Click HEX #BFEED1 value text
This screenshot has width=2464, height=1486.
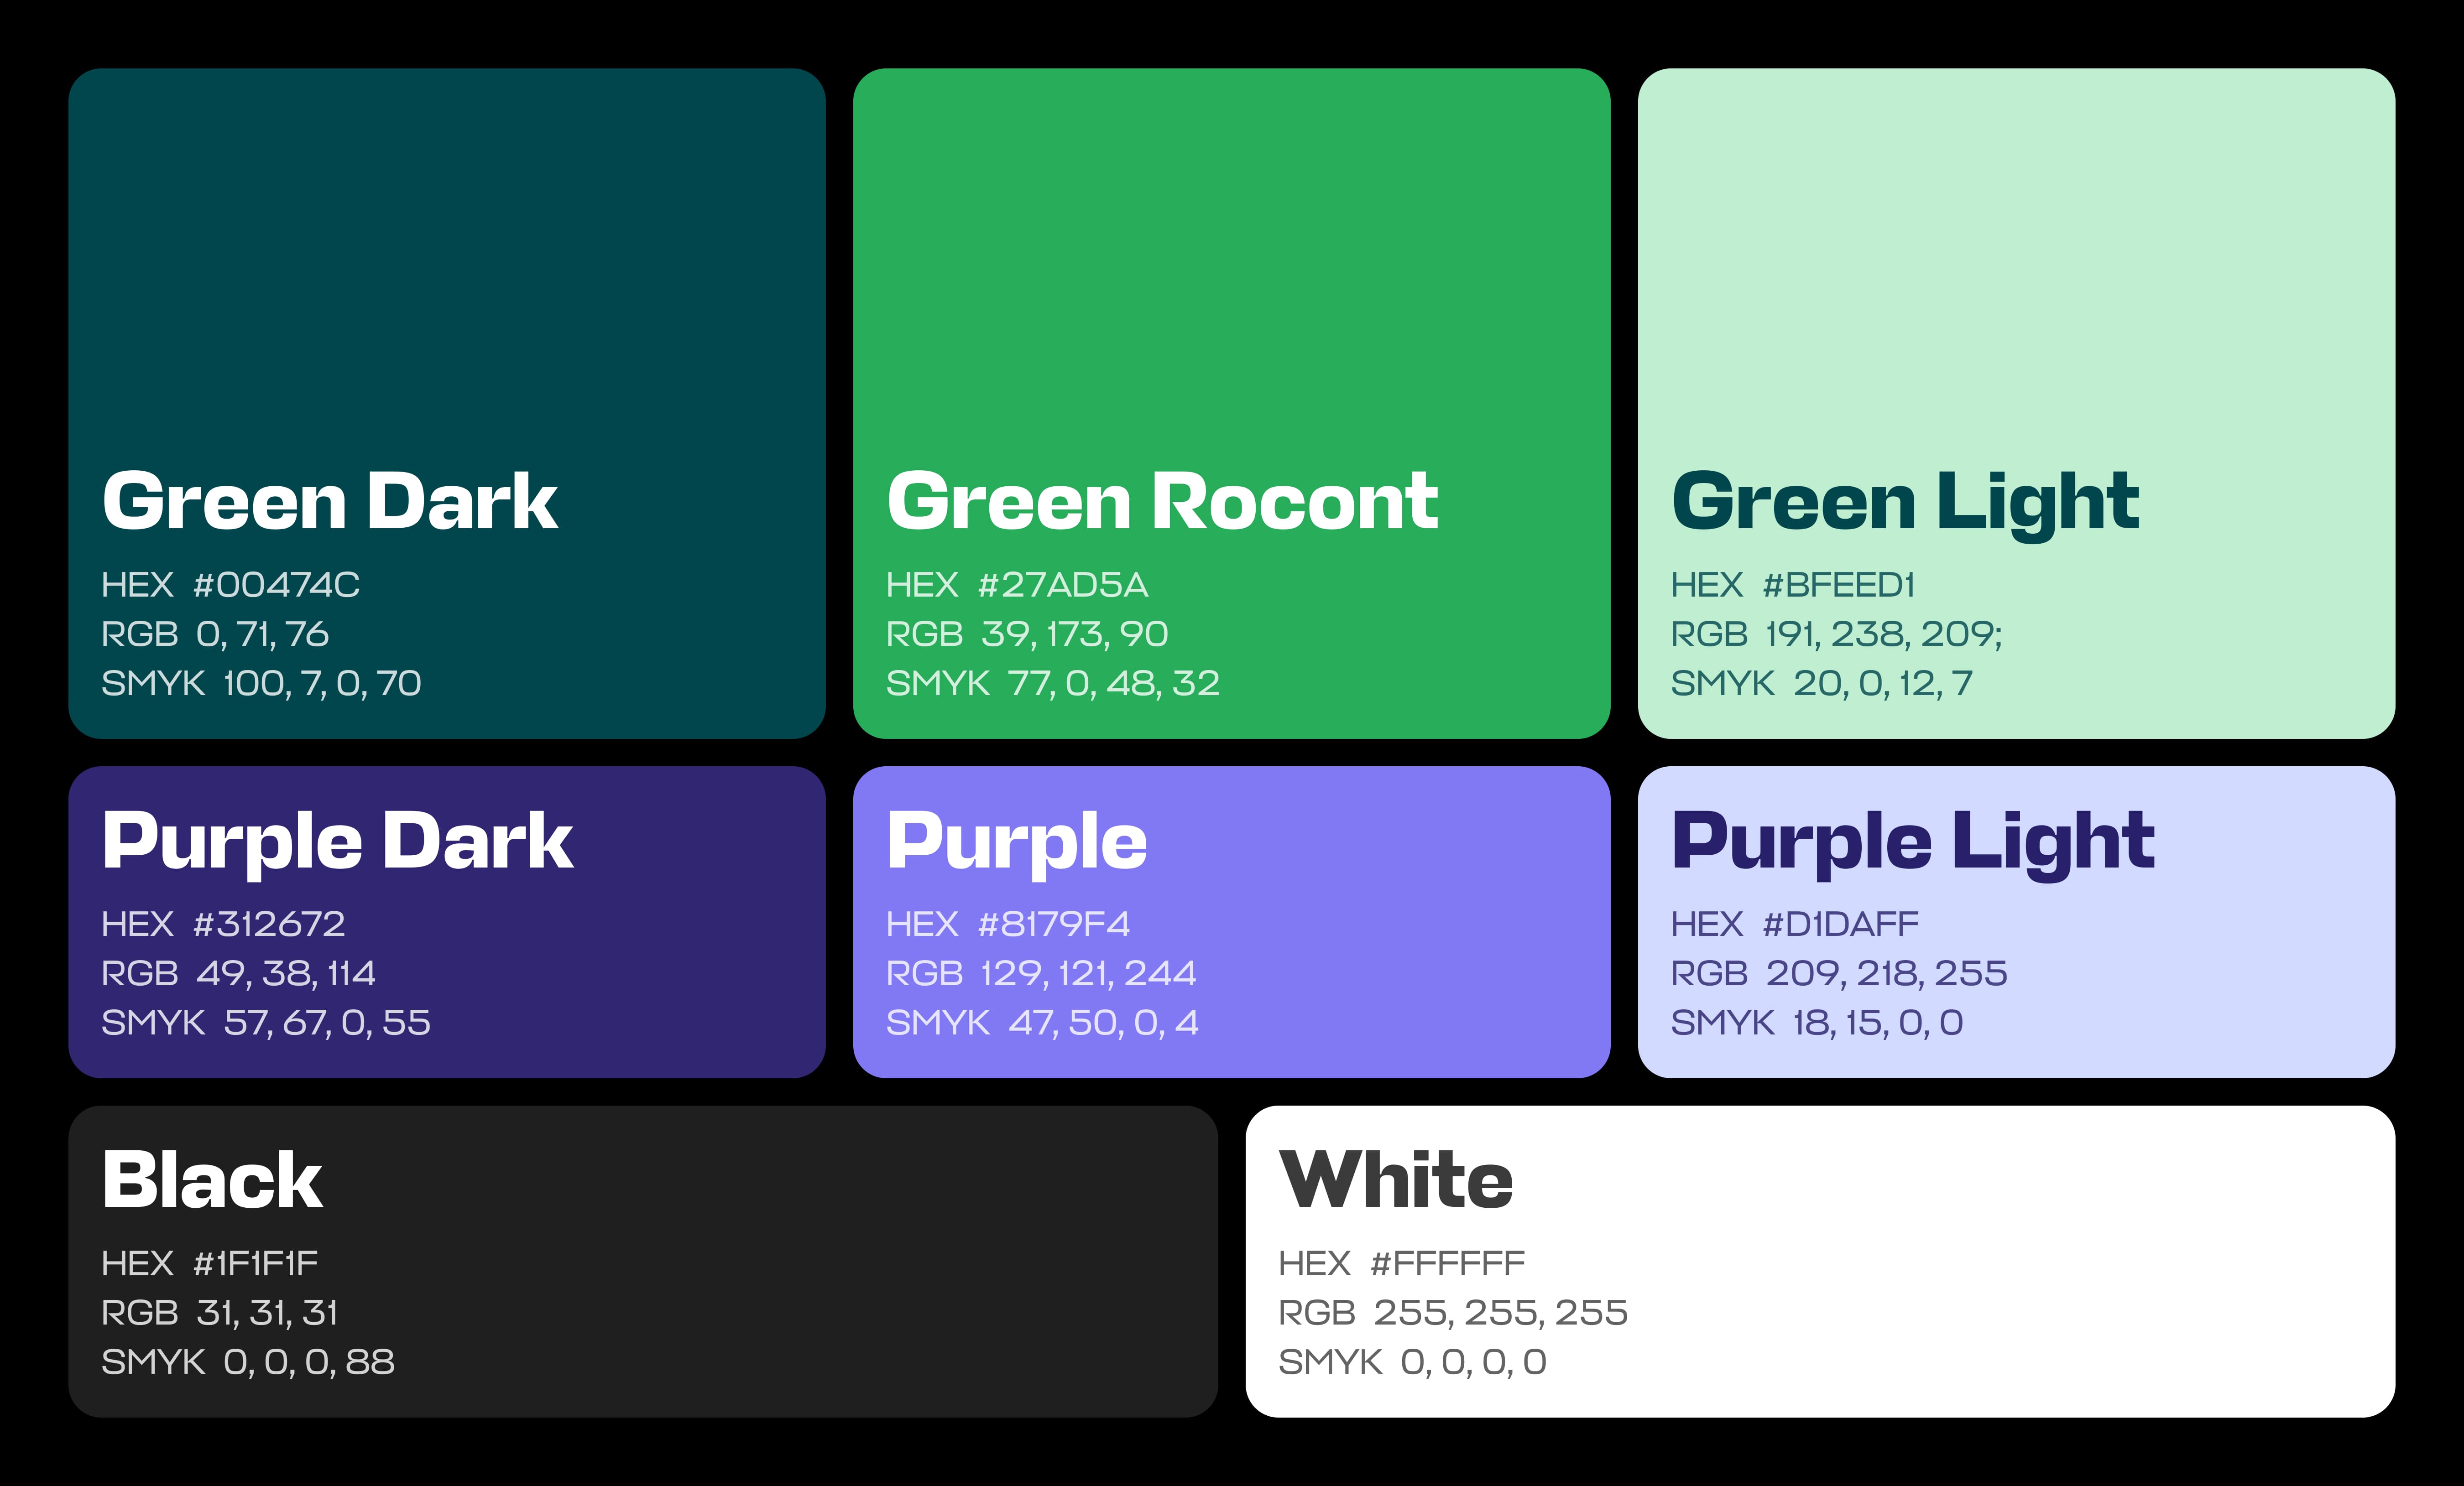(x=1792, y=585)
